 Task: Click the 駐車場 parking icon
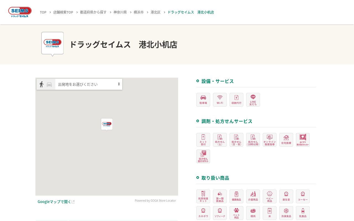coord(203,100)
